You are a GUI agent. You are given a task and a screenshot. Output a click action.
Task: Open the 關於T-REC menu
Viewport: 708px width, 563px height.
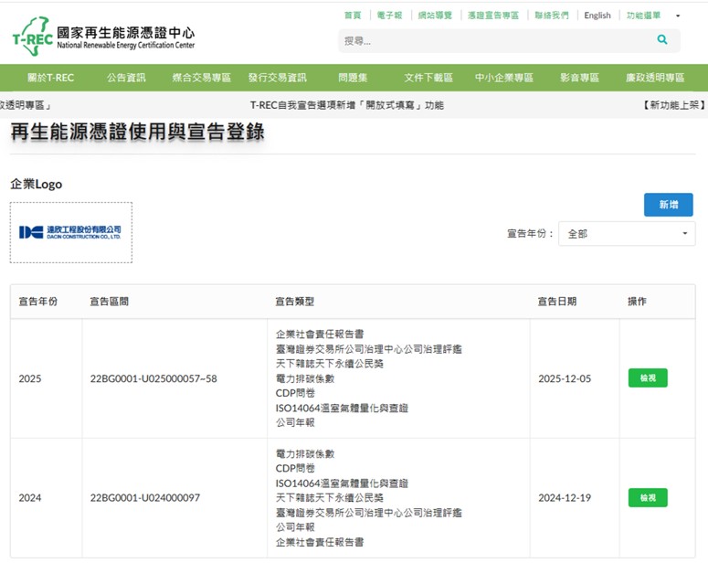pyautogui.click(x=50, y=78)
